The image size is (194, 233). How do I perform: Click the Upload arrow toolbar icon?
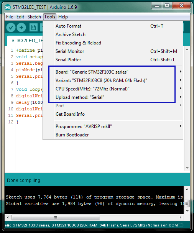point(21,28)
